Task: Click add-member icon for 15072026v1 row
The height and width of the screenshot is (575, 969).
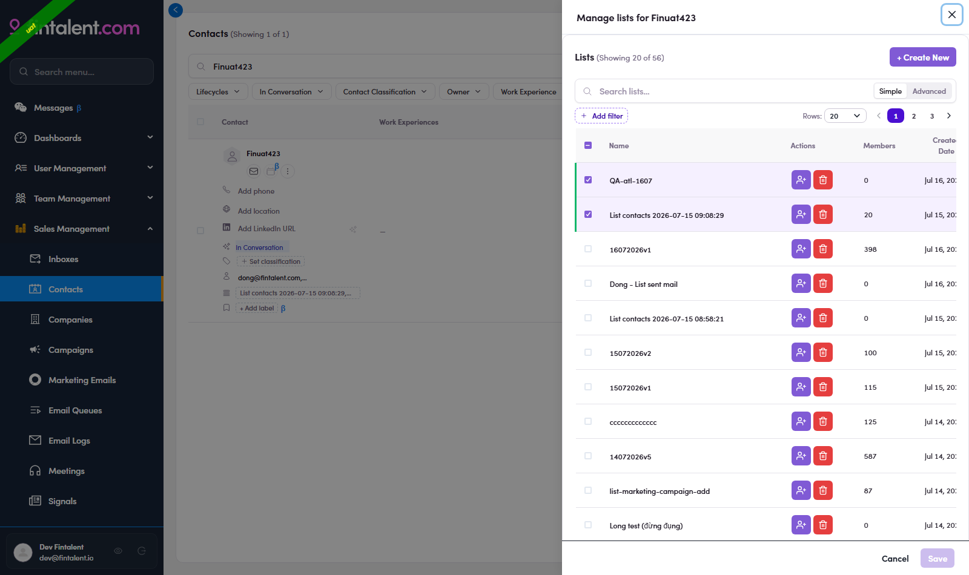Action: coord(801,387)
